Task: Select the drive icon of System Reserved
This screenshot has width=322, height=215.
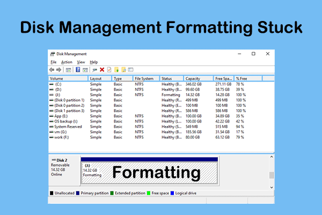Action: click(52, 126)
